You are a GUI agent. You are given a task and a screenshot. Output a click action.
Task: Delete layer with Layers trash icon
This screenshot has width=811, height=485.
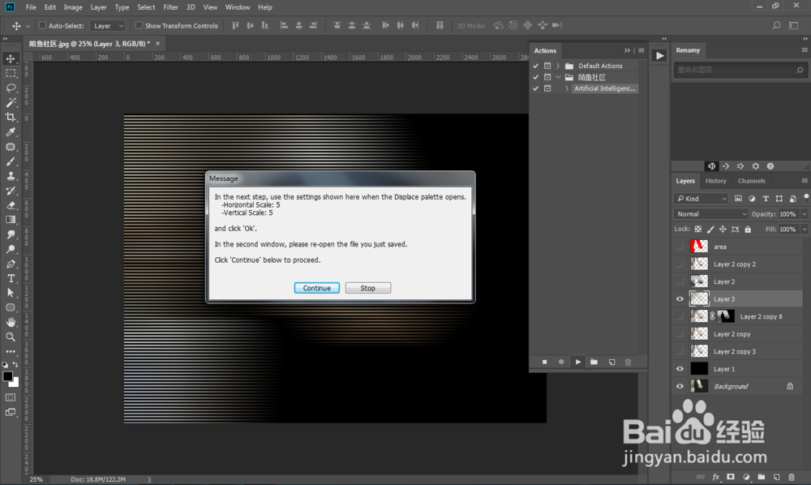792,477
